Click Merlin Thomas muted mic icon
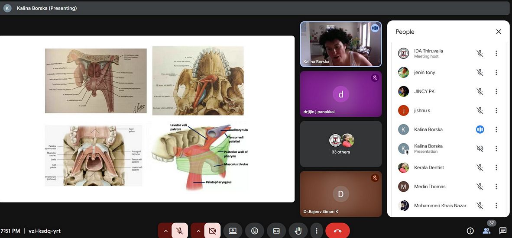The width and height of the screenshot is (512, 238). pos(480,187)
